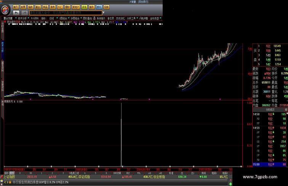
Task: Expand the 分析工具 dropdown arrow
Action: point(137,18)
